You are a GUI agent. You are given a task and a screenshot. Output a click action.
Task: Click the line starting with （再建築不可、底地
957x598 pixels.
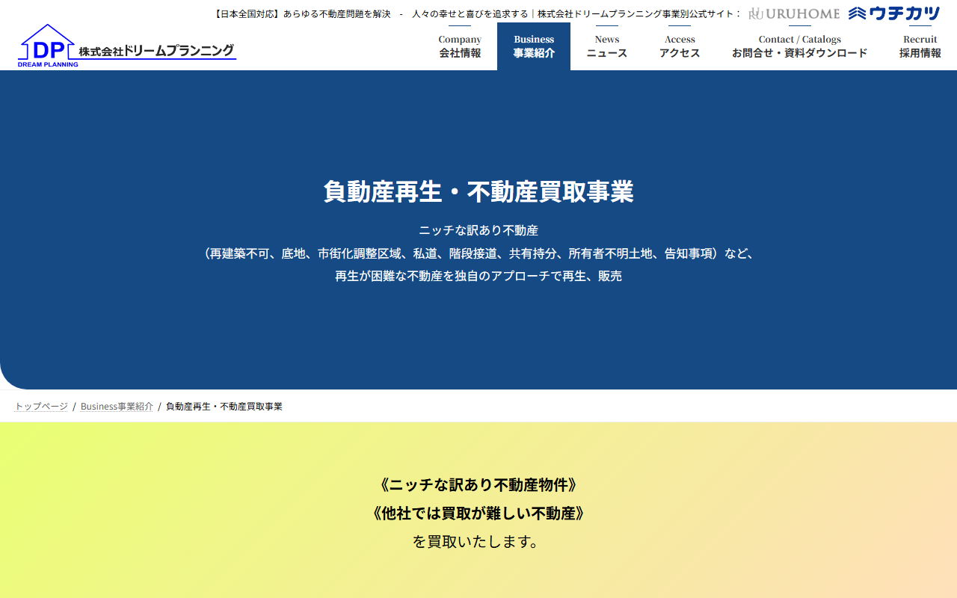pos(478,253)
